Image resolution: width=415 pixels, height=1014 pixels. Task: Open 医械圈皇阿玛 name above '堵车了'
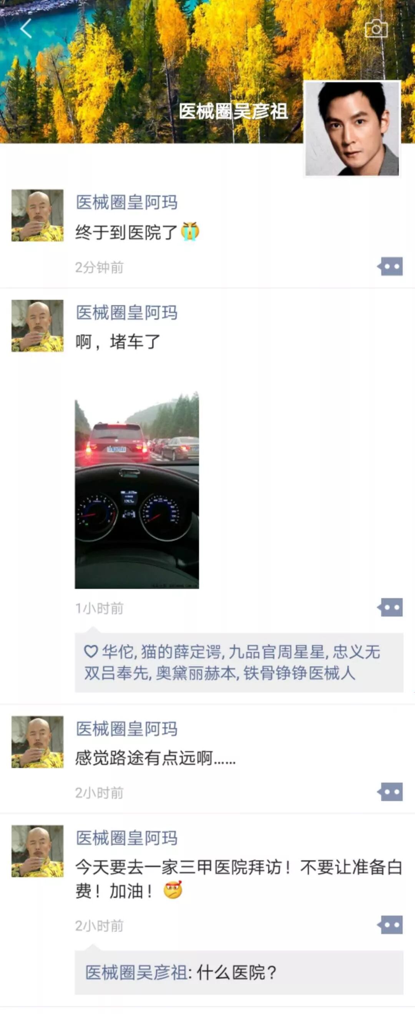(127, 313)
